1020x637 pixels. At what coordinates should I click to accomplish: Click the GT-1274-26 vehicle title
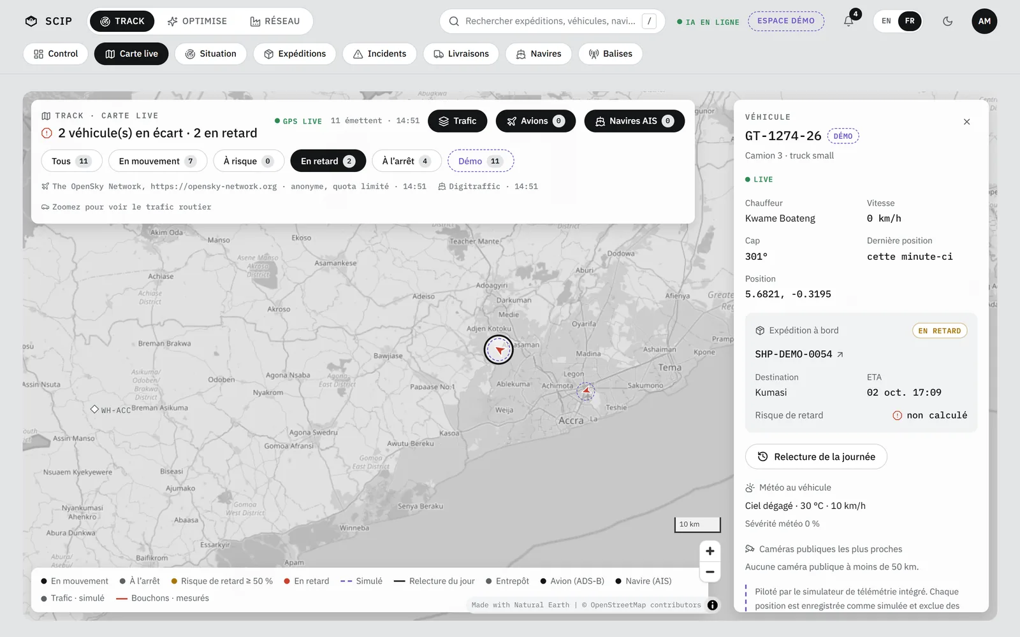(x=783, y=136)
